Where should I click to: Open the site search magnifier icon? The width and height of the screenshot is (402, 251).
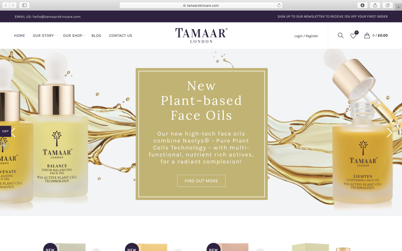coord(340,36)
